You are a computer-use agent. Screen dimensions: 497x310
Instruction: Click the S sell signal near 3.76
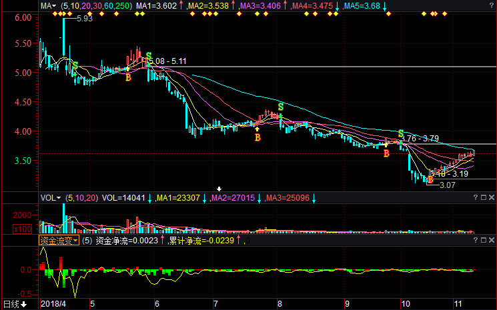coord(400,134)
